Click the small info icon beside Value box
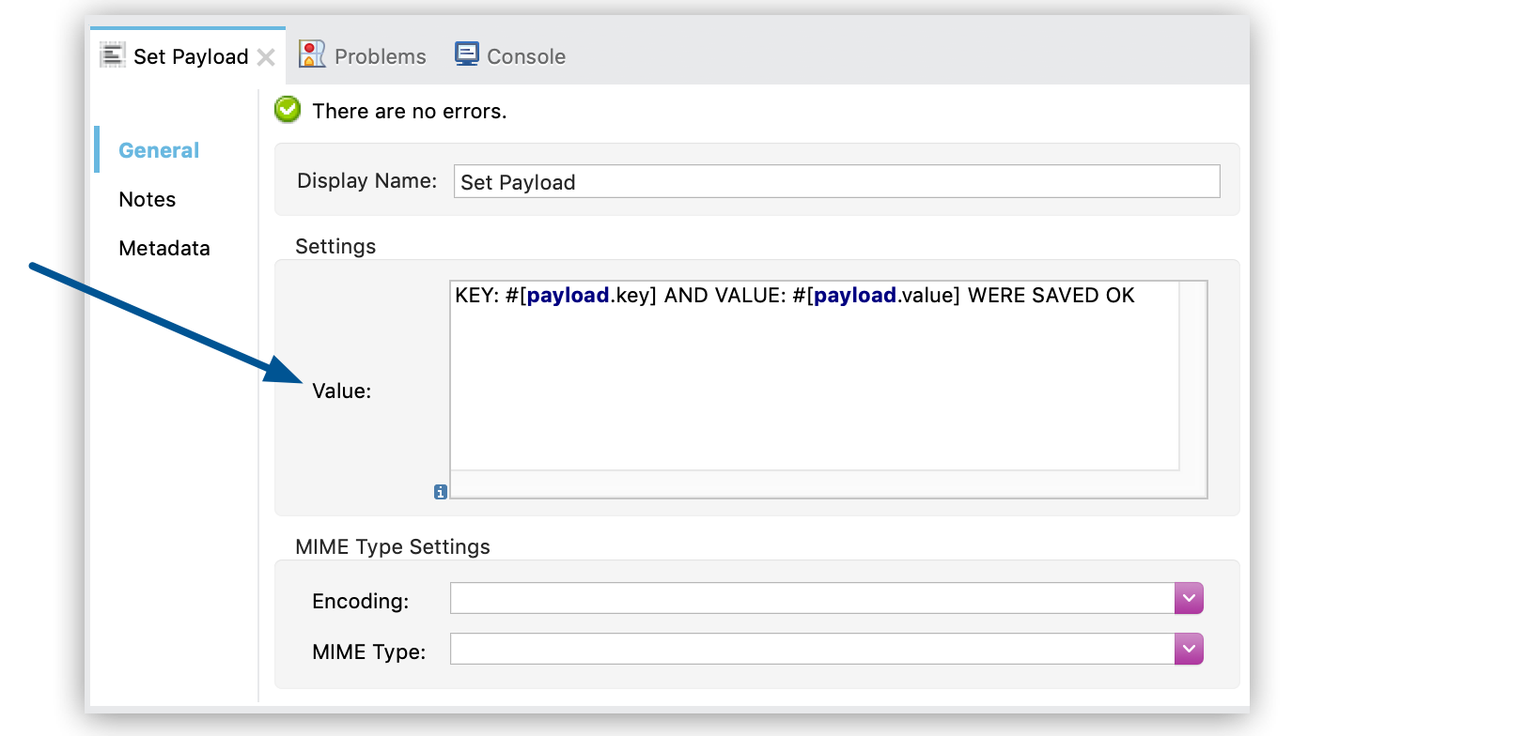 click(440, 492)
